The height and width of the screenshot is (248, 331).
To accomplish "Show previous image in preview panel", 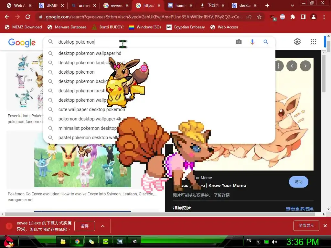I will (x=292, y=66).
